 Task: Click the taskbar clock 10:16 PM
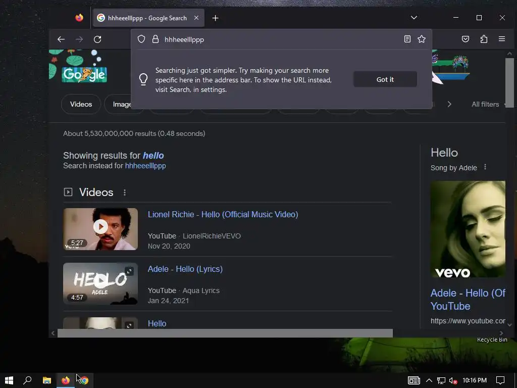(475, 380)
